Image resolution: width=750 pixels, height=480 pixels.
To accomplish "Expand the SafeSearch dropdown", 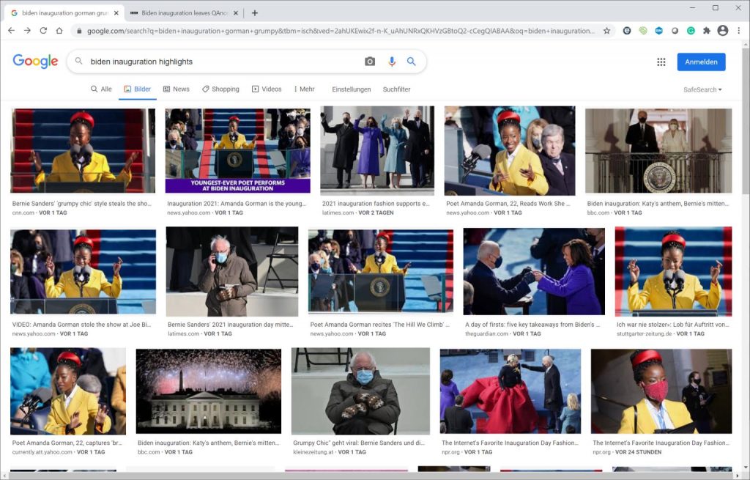I will tap(702, 89).
